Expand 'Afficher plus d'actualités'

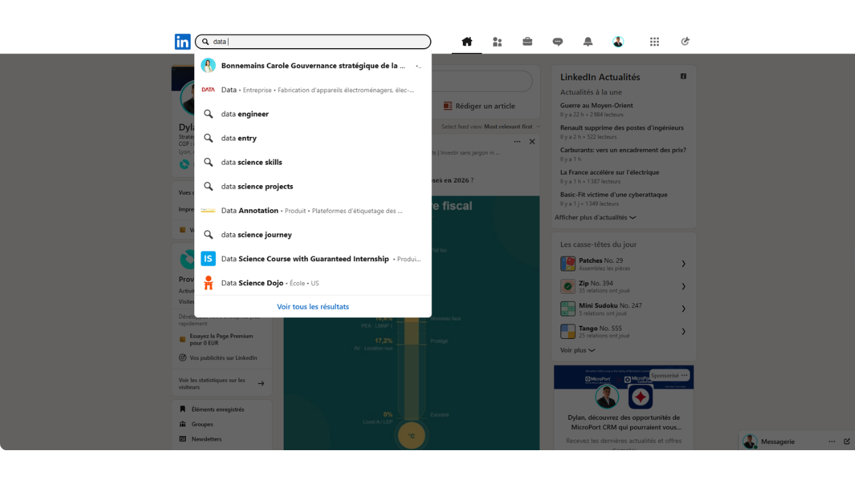(595, 218)
